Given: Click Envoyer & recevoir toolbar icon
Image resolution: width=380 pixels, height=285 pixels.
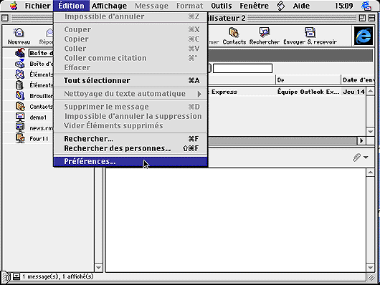Looking at the screenshot, I should pyautogui.click(x=310, y=32).
